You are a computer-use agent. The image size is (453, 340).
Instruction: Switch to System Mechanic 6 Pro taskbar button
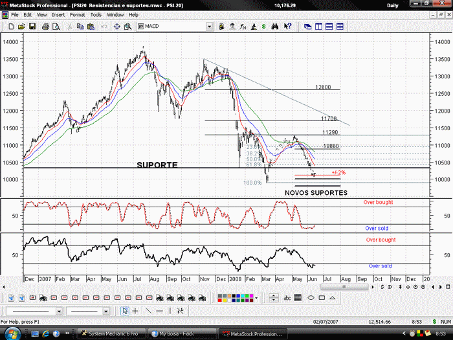(x=112, y=334)
